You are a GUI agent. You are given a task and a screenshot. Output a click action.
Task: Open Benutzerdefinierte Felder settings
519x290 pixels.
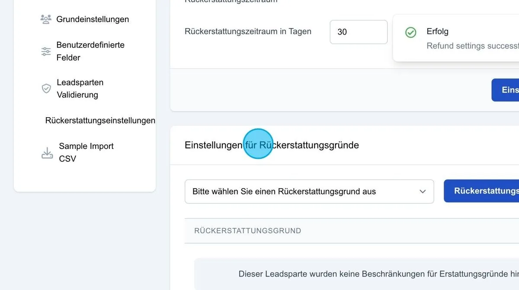pyautogui.click(x=90, y=51)
